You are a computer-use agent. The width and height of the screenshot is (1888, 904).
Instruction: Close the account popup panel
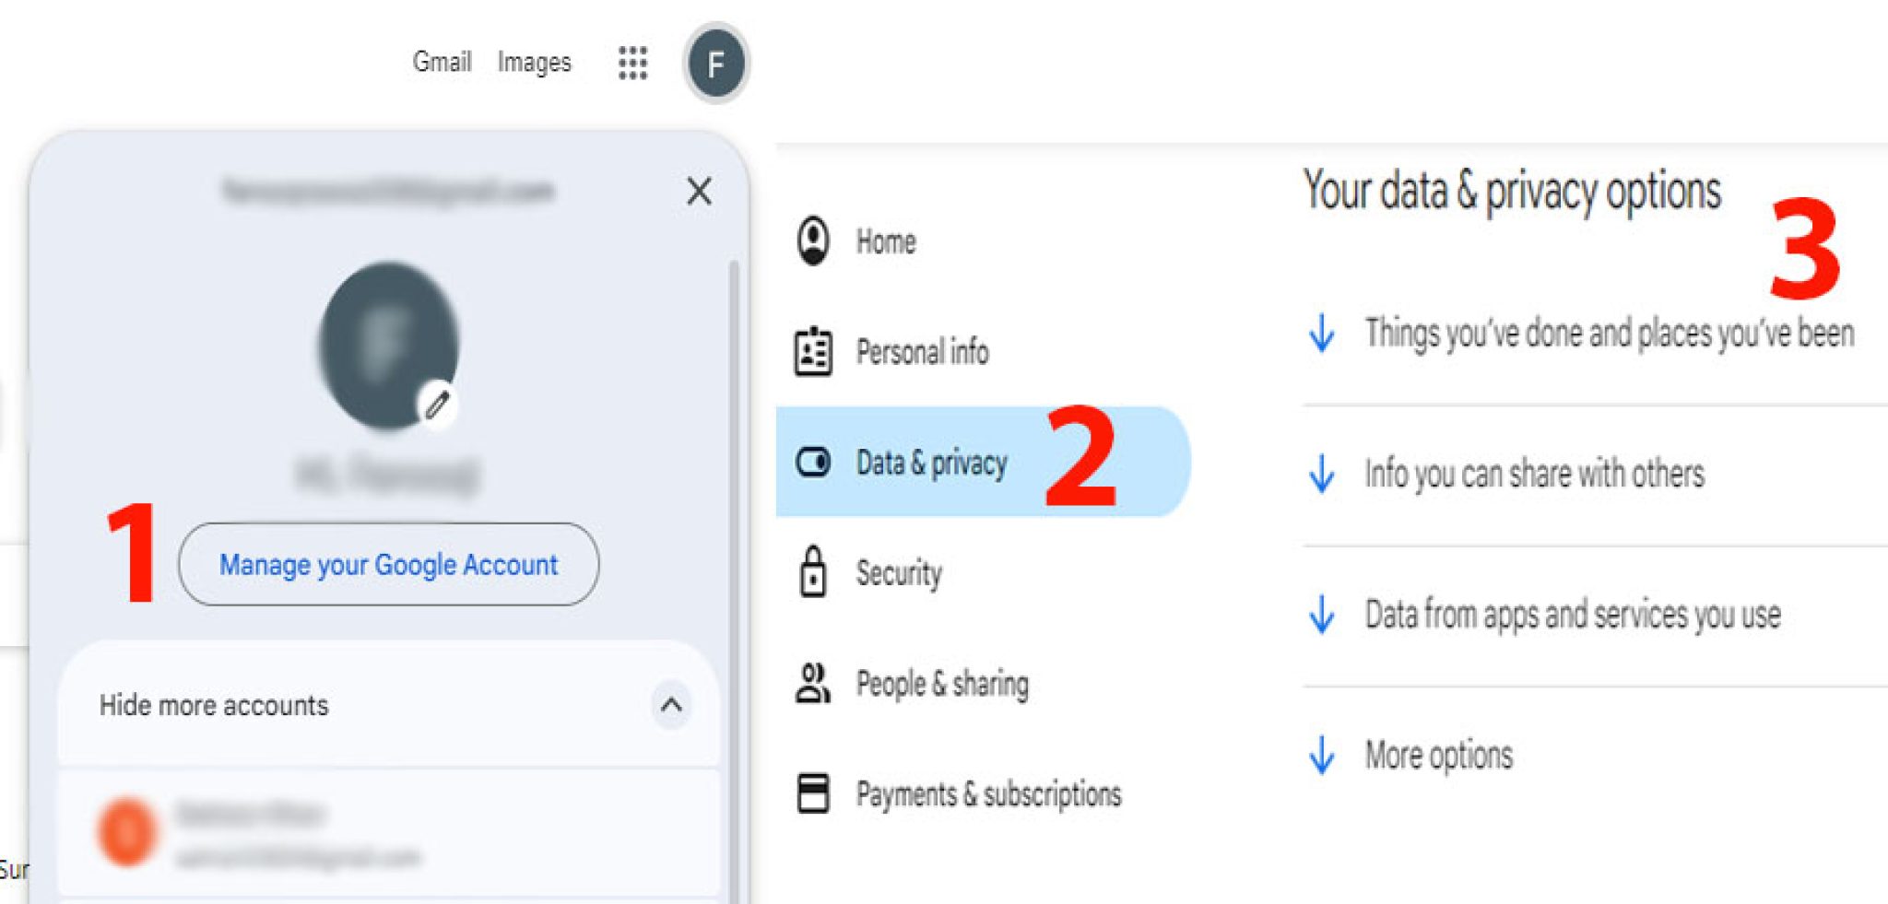(700, 191)
